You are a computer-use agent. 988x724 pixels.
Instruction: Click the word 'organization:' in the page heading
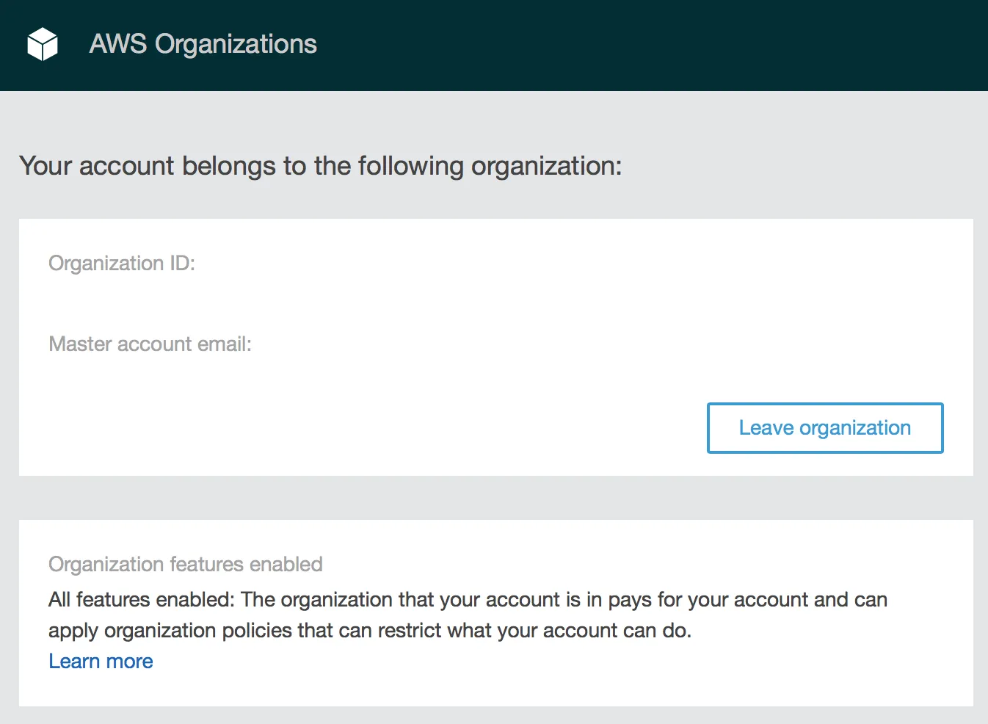546,167
